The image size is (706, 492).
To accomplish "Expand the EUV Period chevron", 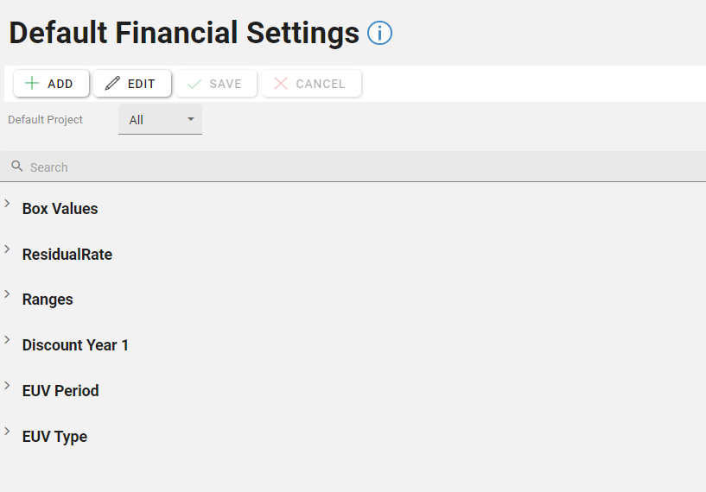I will (x=7, y=385).
